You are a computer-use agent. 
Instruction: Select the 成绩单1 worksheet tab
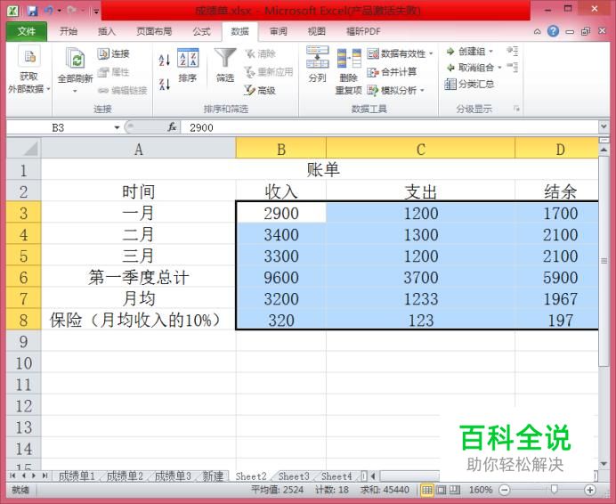click(77, 476)
